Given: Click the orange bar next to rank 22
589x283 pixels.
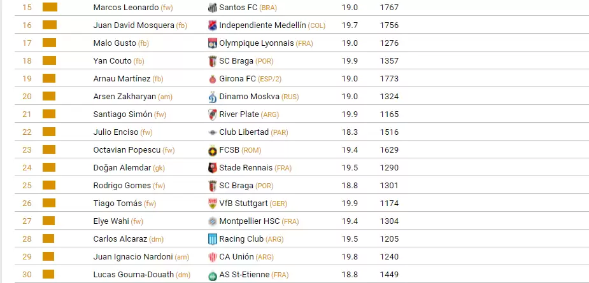Looking at the screenshot, I should [x=50, y=132].
